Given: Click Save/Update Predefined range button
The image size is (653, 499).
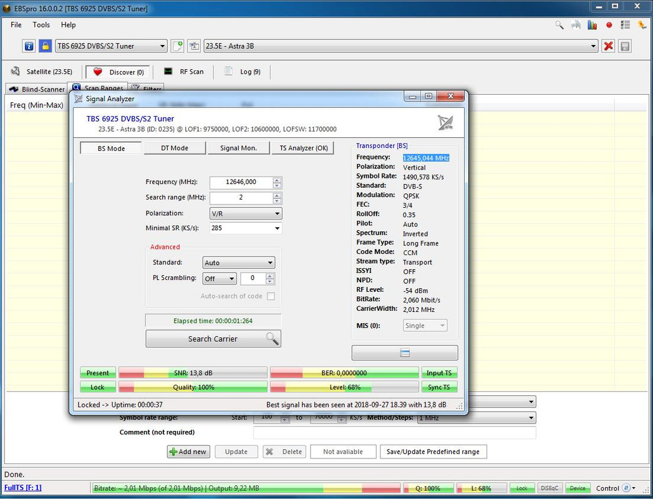Looking at the screenshot, I should click(433, 452).
